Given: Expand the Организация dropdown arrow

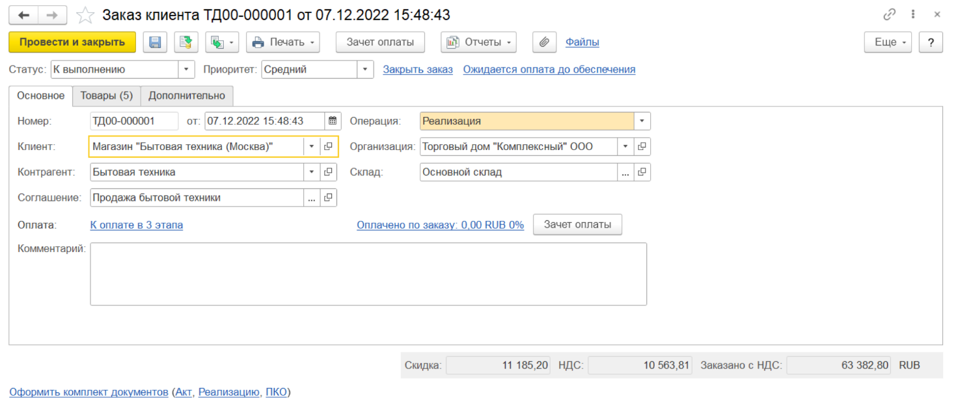Looking at the screenshot, I should pos(625,147).
